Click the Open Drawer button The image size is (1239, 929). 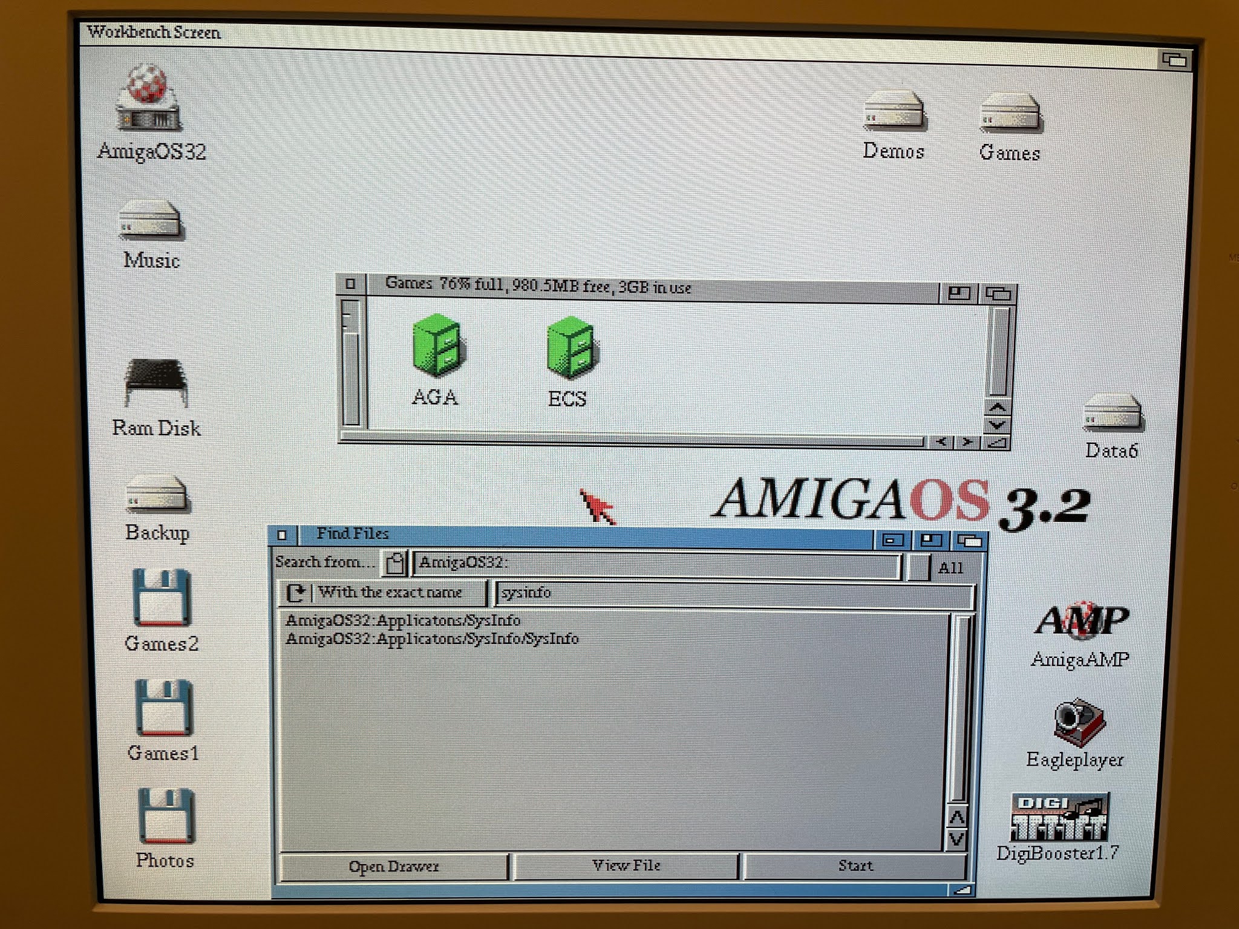[394, 866]
